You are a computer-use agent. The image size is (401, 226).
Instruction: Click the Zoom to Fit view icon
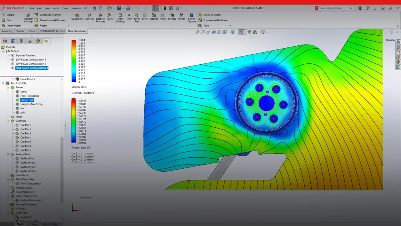pyautogui.click(x=197, y=32)
